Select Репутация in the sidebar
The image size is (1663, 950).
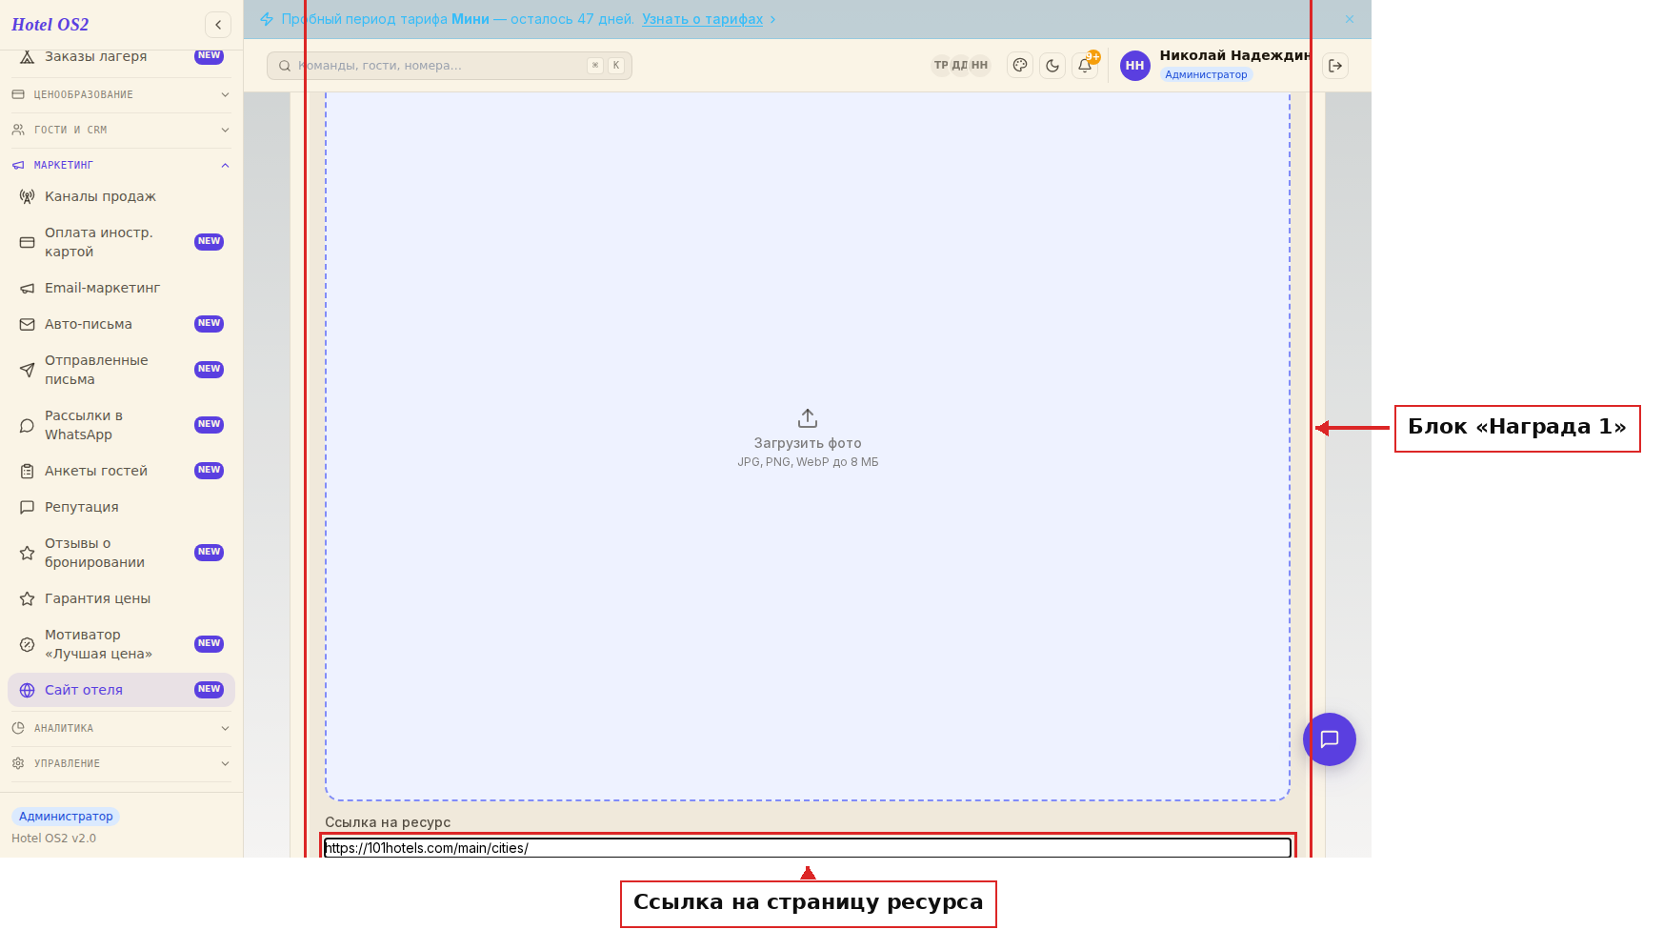[121, 507]
